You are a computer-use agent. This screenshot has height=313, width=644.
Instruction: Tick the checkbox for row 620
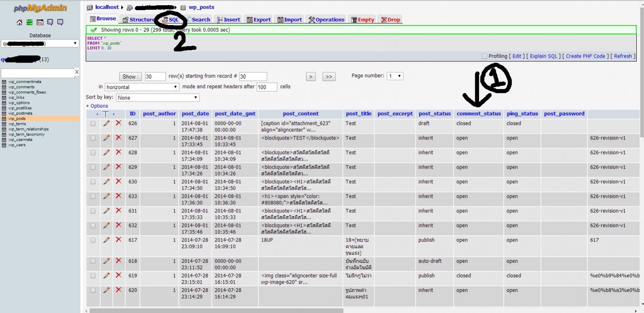93,290
